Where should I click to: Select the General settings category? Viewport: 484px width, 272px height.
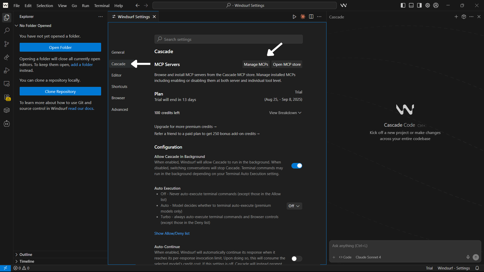coord(118,52)
